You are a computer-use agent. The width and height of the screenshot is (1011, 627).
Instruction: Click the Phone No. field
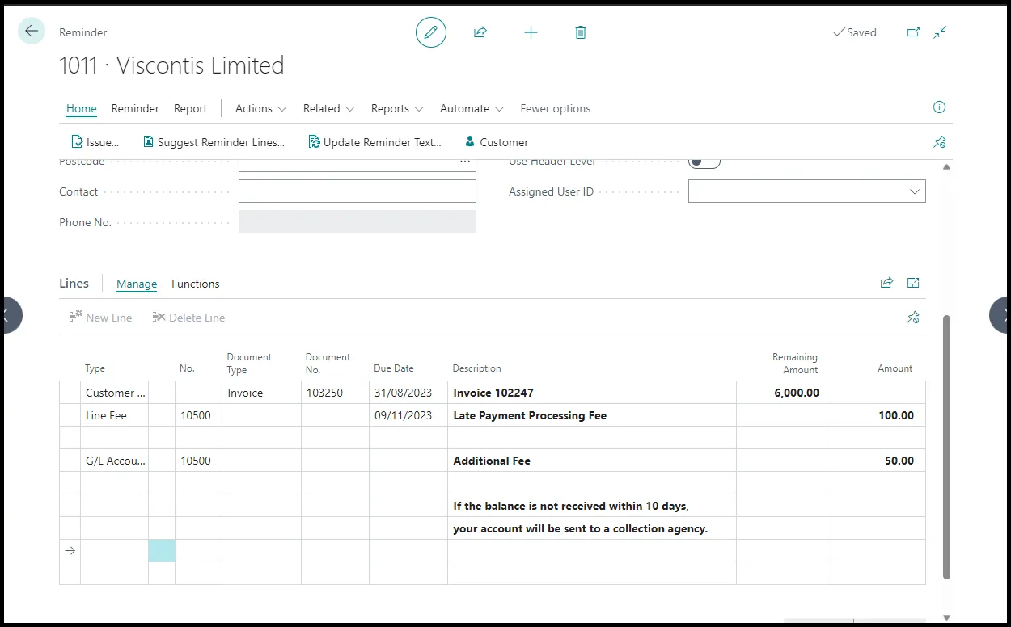point(357,222)
